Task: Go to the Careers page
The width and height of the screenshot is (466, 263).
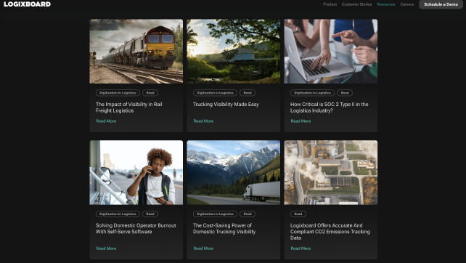Action: click(x=407, y=4)
